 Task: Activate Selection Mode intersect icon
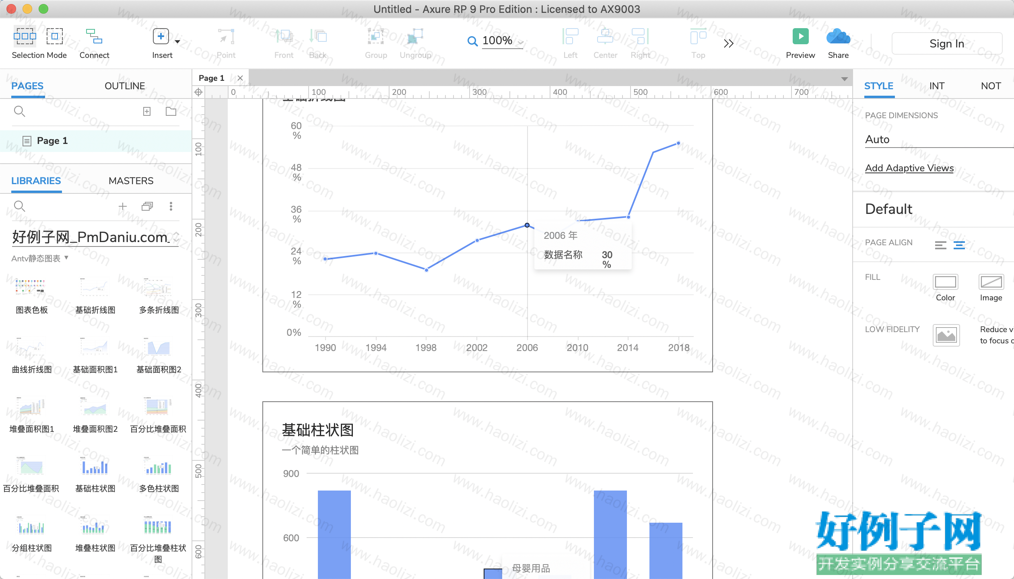coord(25,36)
